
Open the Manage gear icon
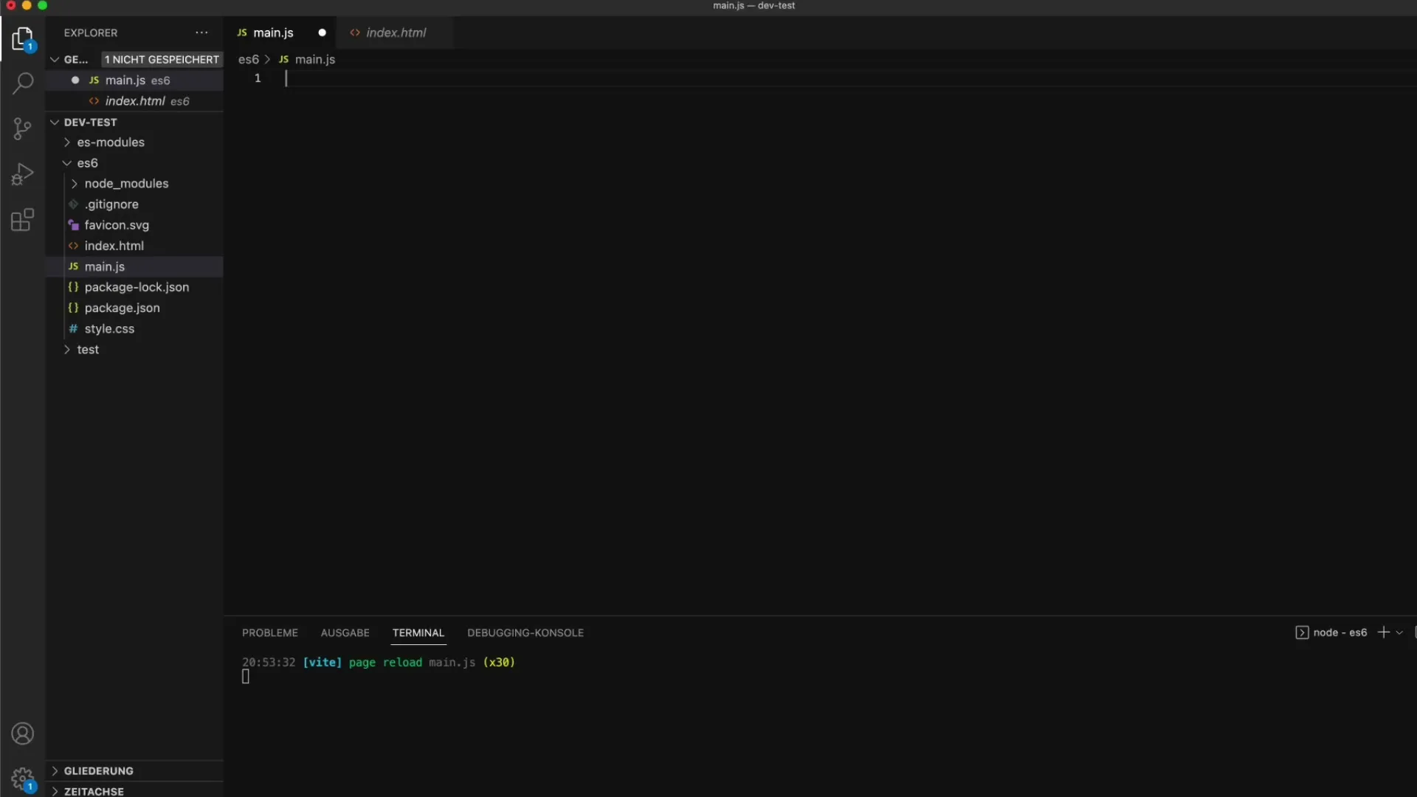tap(23, 779)
